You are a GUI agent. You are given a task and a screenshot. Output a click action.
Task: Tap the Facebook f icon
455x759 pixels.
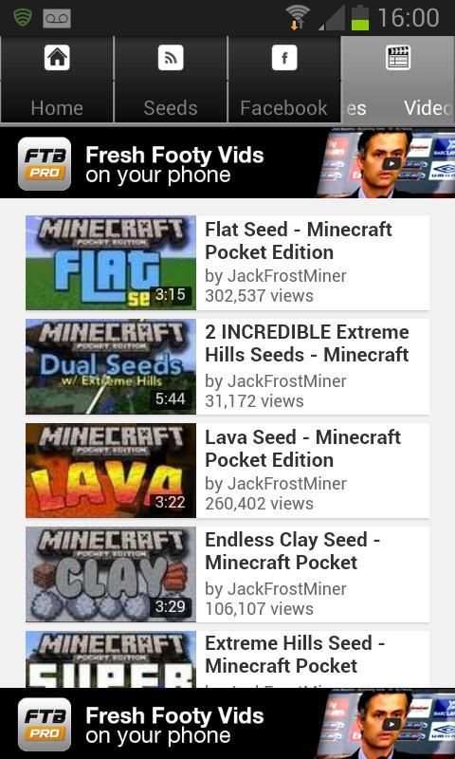coord(284,58)
